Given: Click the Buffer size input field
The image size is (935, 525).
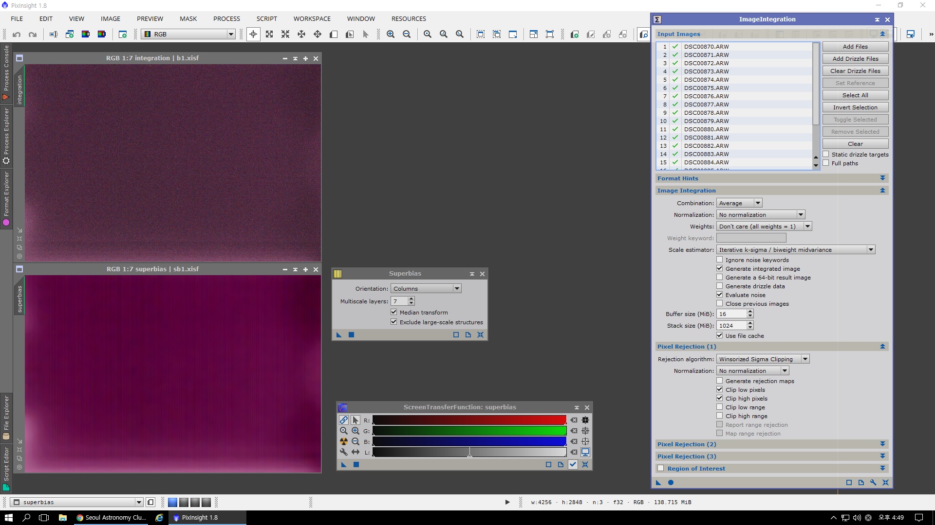Looking at the screenshot, I should click(x=731, y=314).
